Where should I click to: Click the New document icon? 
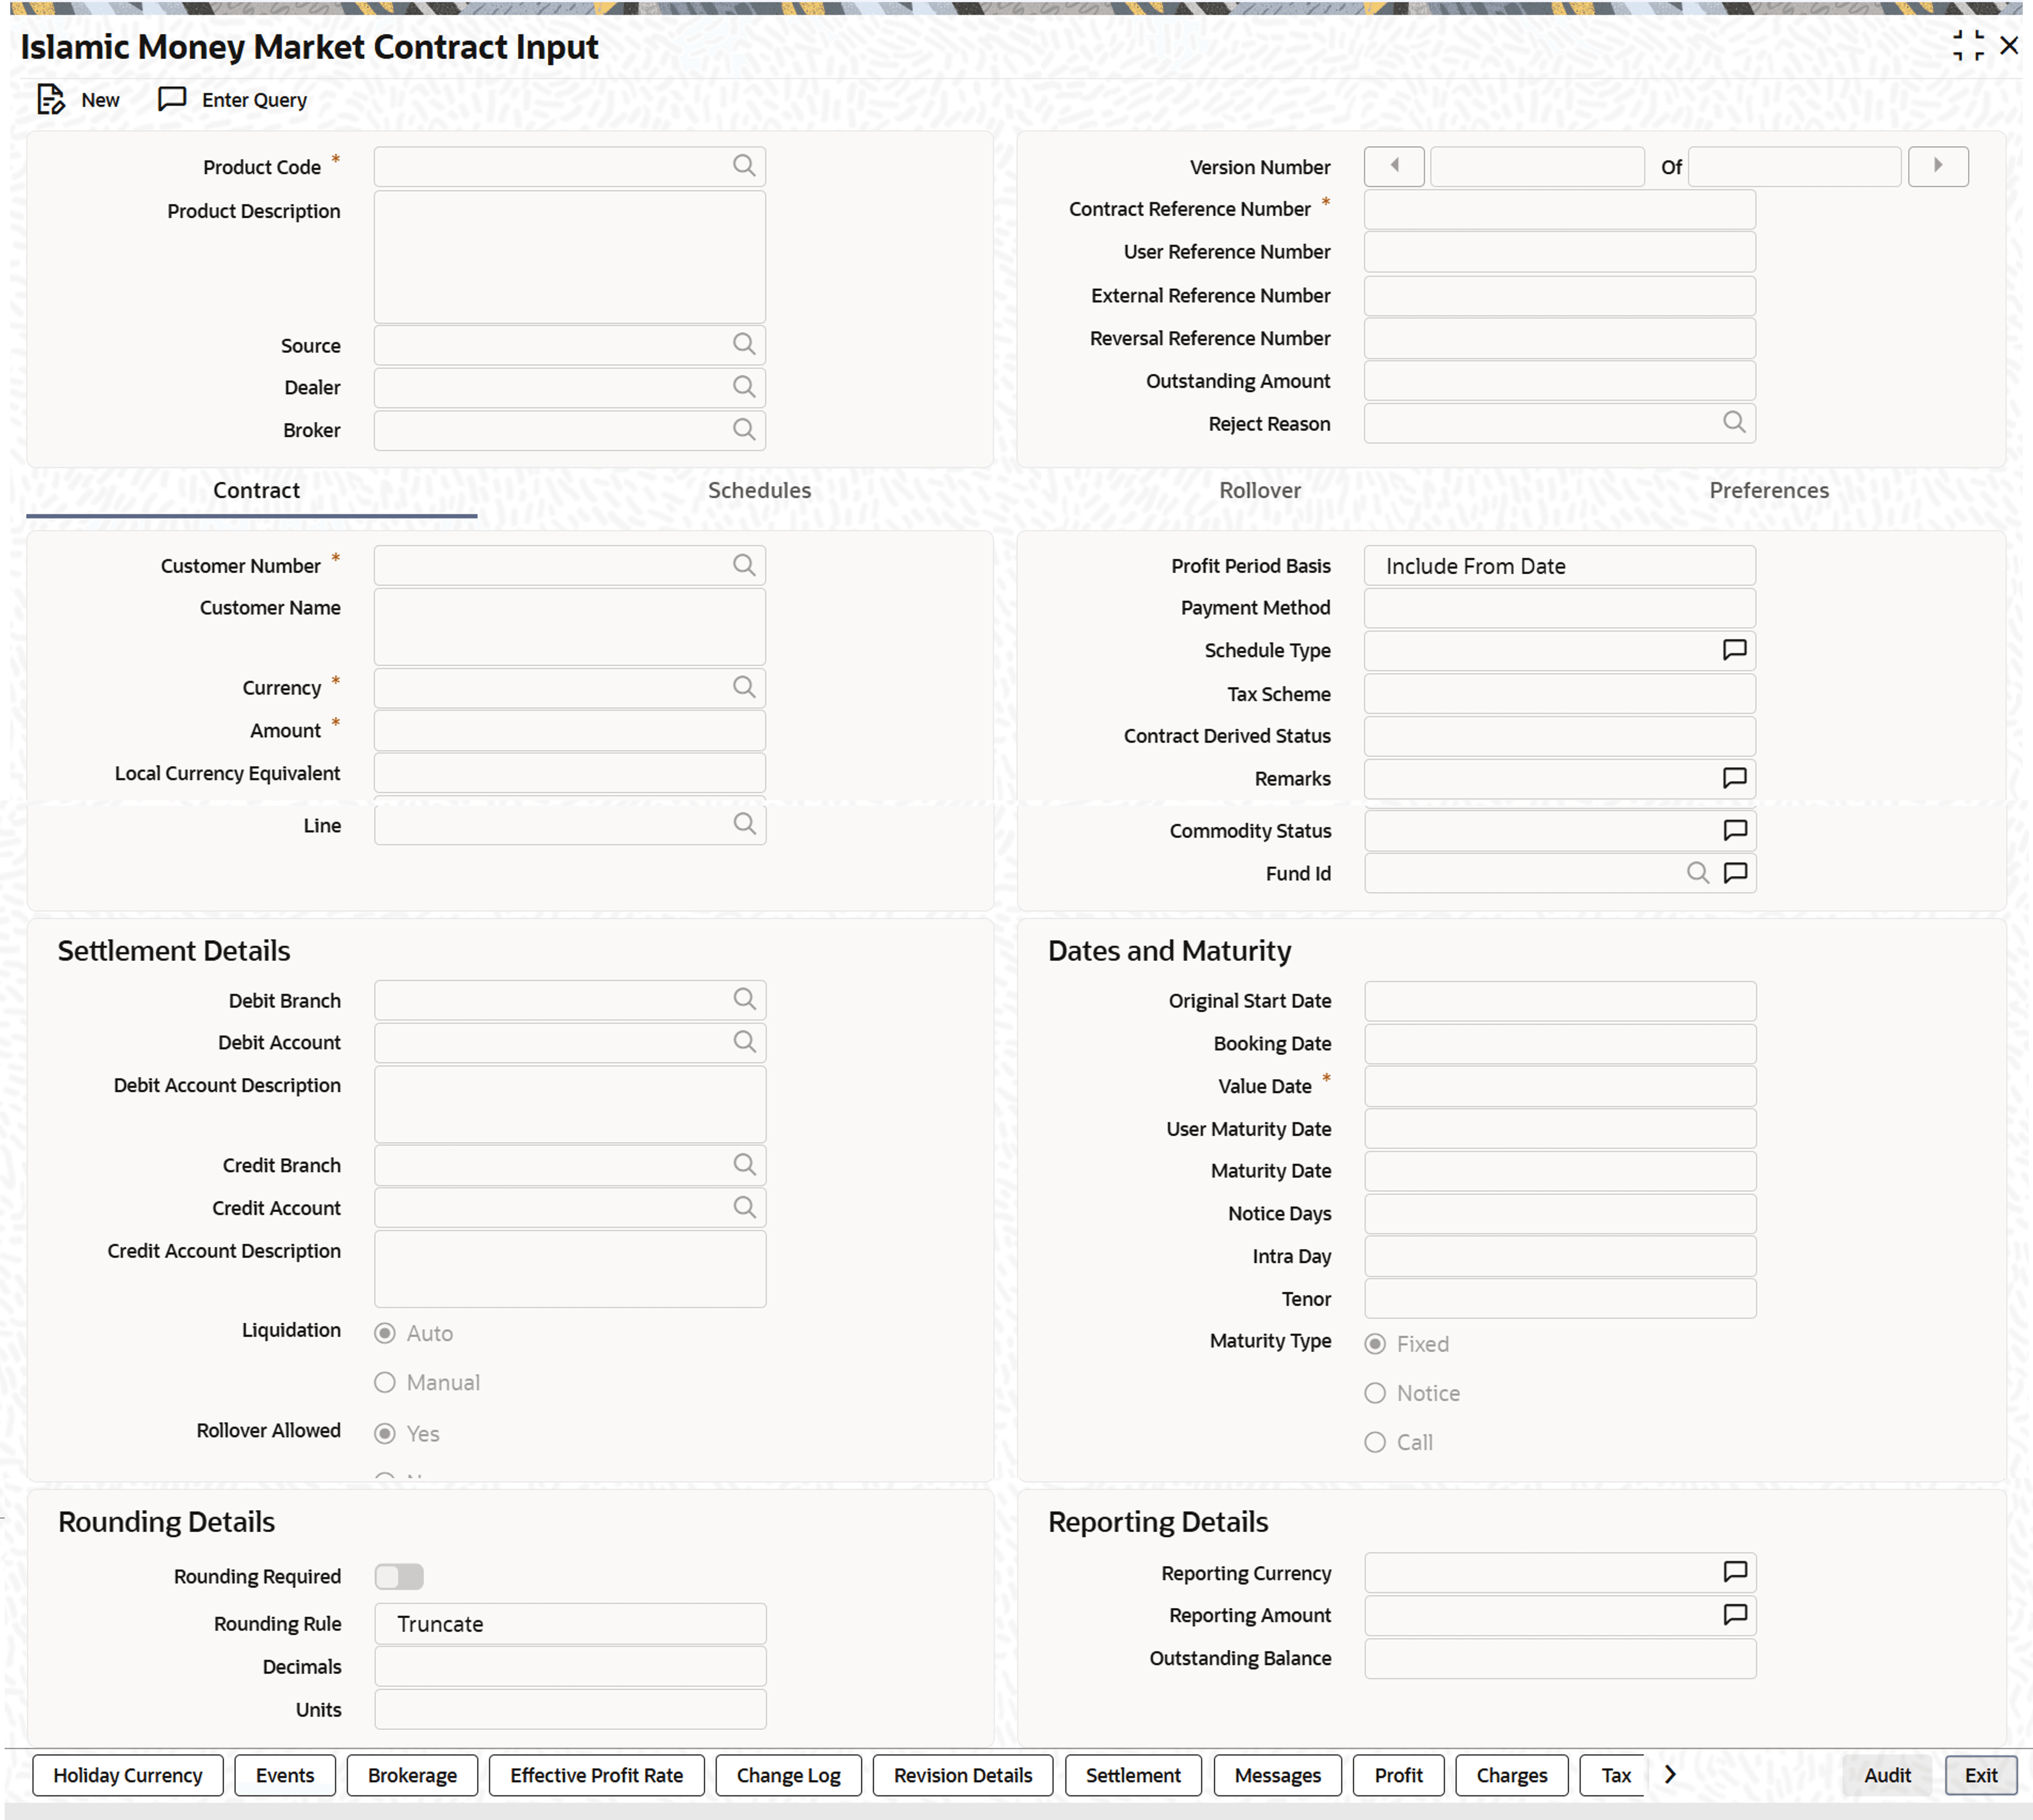coord(50,100)
